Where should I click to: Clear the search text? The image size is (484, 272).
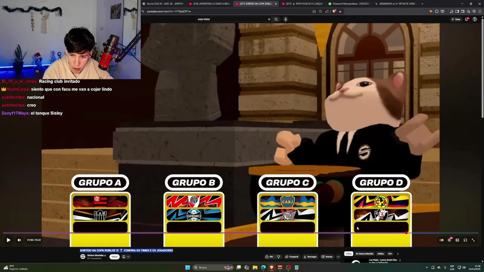pos(269,19)
